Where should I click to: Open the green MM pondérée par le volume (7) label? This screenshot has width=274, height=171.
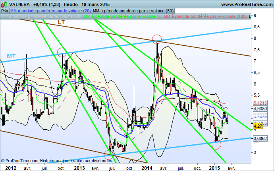pyautogui.click(x=123, y=16)
